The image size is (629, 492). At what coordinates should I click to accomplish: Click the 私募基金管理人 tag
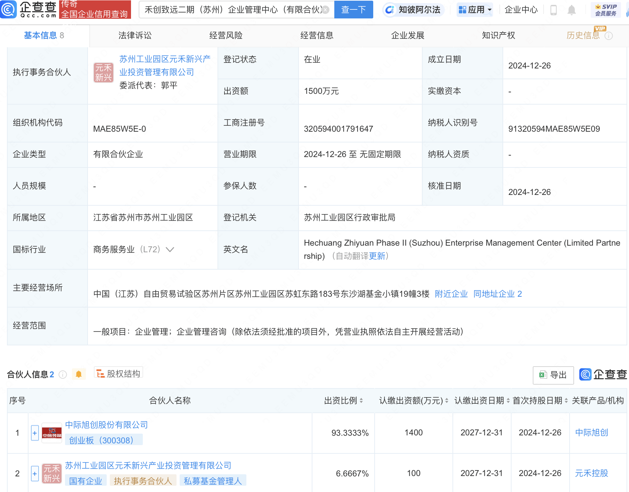[213, 481]
